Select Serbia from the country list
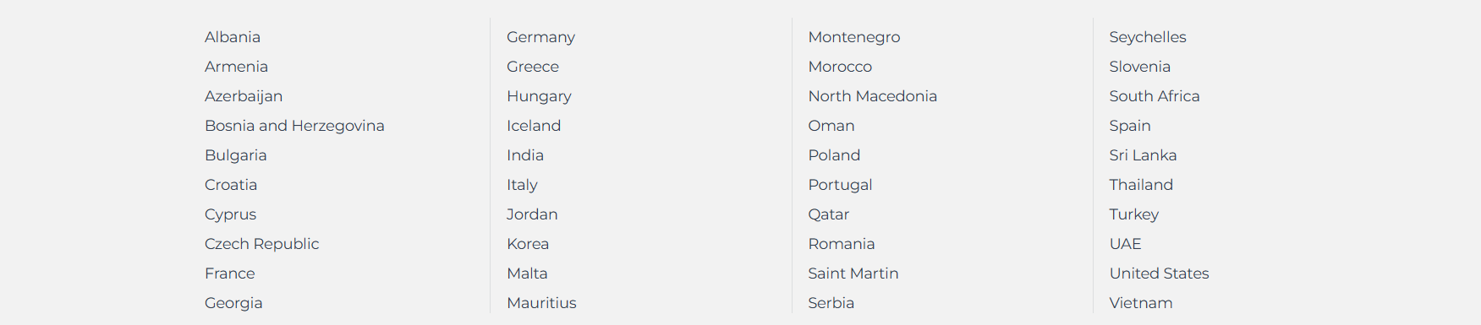 pos(831,303)
